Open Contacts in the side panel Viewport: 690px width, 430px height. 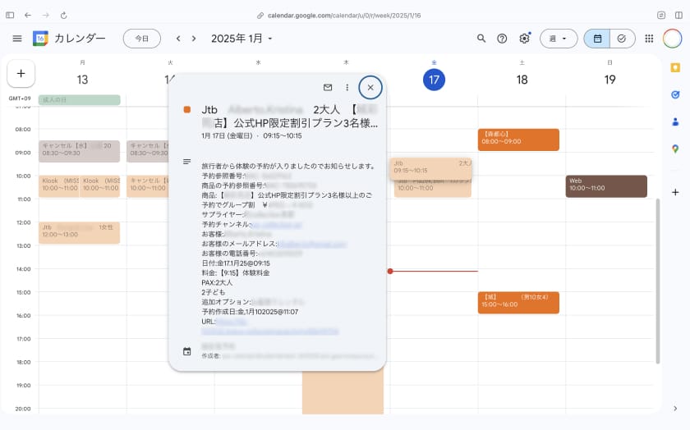tap(675, 121)
